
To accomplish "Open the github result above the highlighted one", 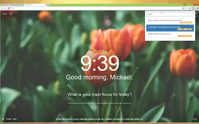I will 170,21.
